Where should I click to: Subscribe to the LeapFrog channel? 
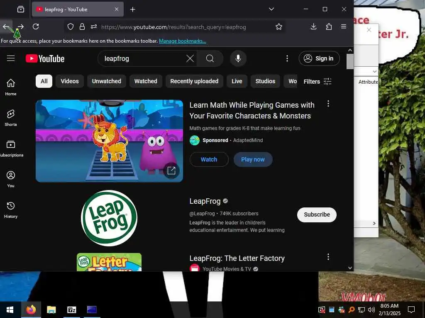tap(317, 215)
